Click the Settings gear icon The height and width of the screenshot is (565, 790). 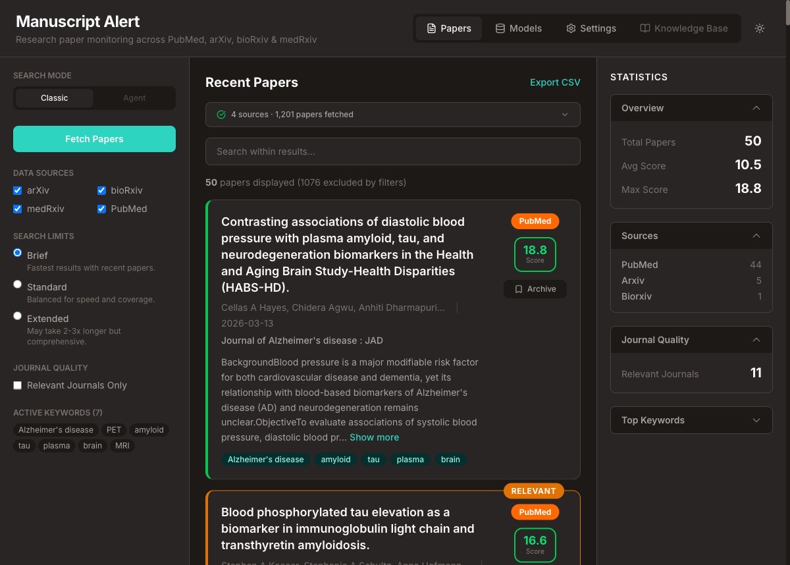(571, 28)
